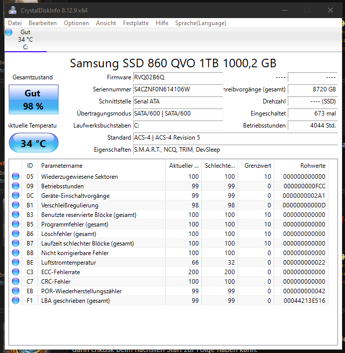This screenshot has height=353, width=345.
Task: Click status orb for Programmfehler row
Action: point(16,224)
